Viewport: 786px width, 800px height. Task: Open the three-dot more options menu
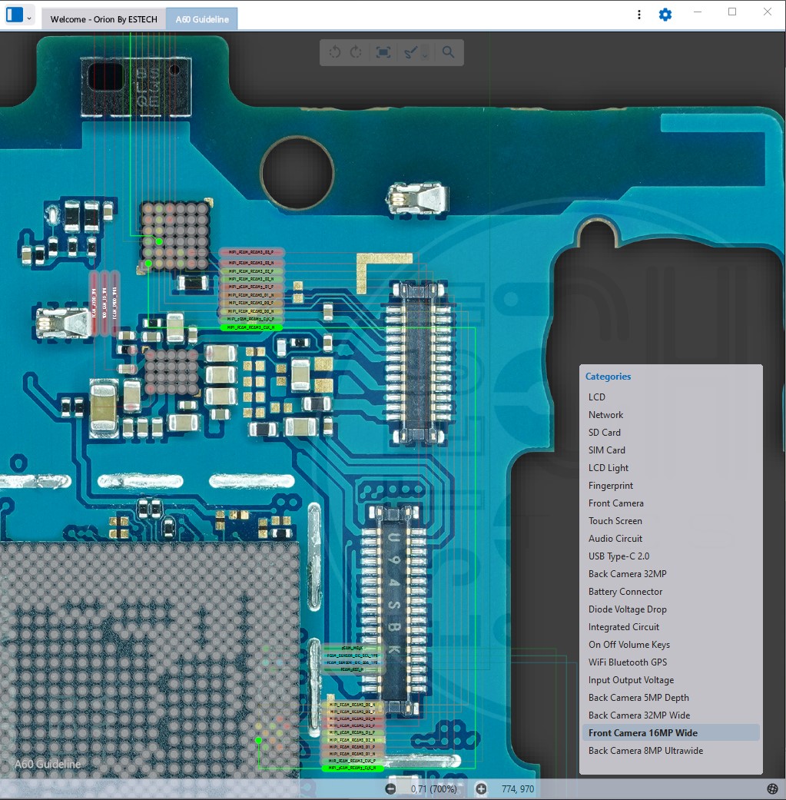coord(639,15)
